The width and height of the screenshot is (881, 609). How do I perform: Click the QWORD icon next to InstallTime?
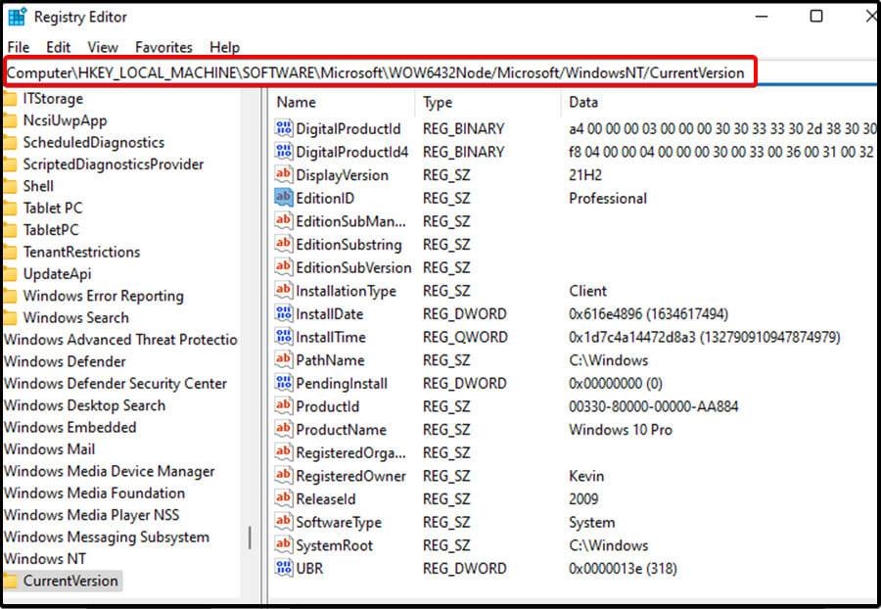coord(283,337)
